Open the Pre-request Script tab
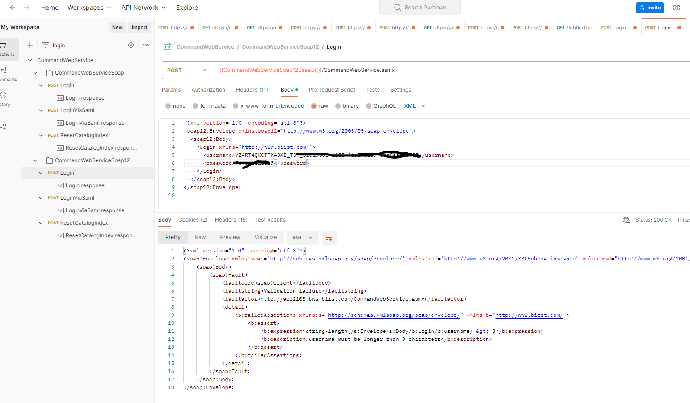 332,90
